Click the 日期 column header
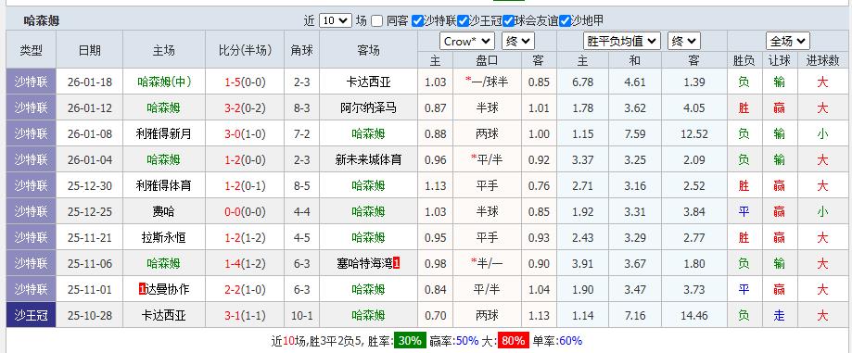This screenshot has height=353, width=852. tap(90, 50)
